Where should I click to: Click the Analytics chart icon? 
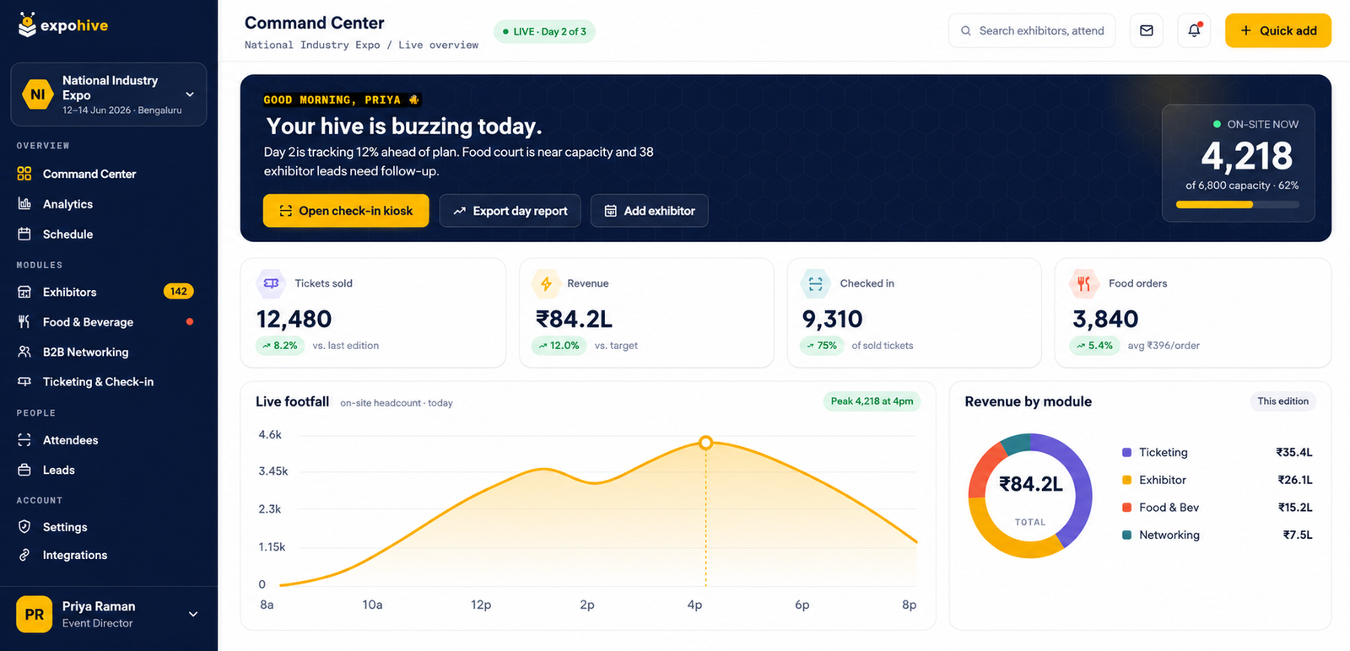click(24, 204)
